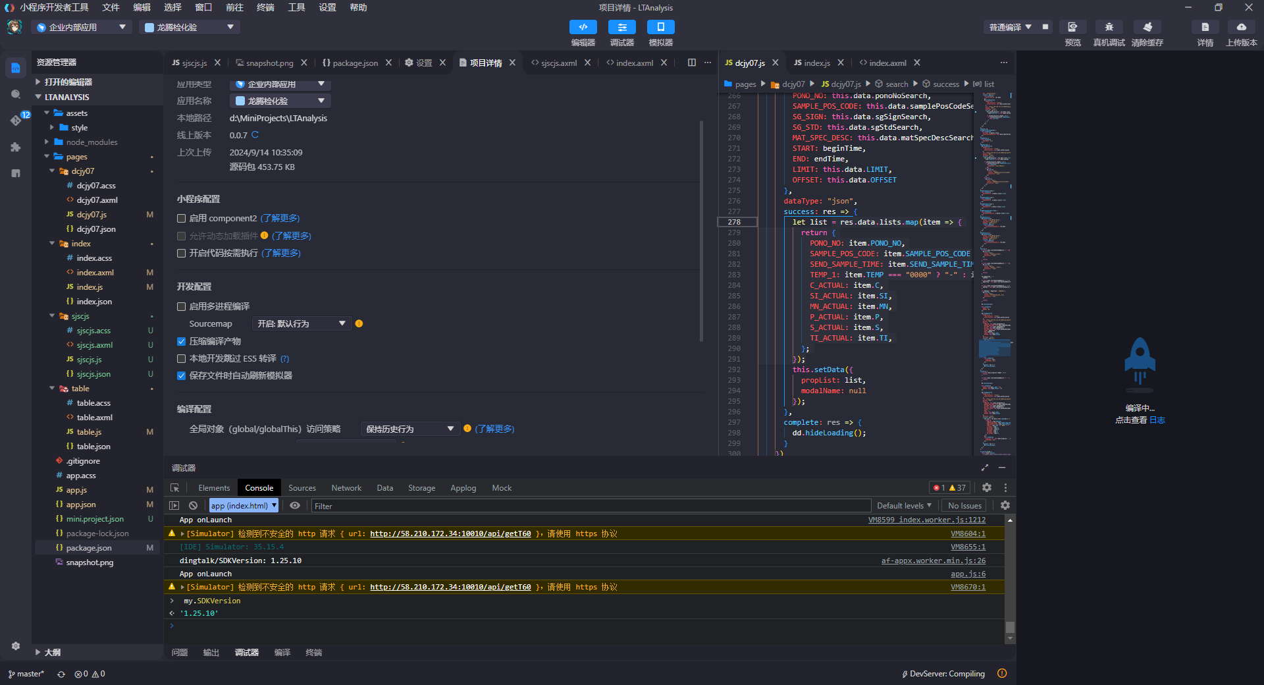This screenshot has height=685, width=1264.
Task: Switch to the package.json editor tab
Action: point(355,63)
